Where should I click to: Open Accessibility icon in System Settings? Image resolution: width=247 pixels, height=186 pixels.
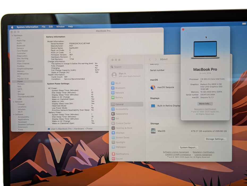[113, 109]
